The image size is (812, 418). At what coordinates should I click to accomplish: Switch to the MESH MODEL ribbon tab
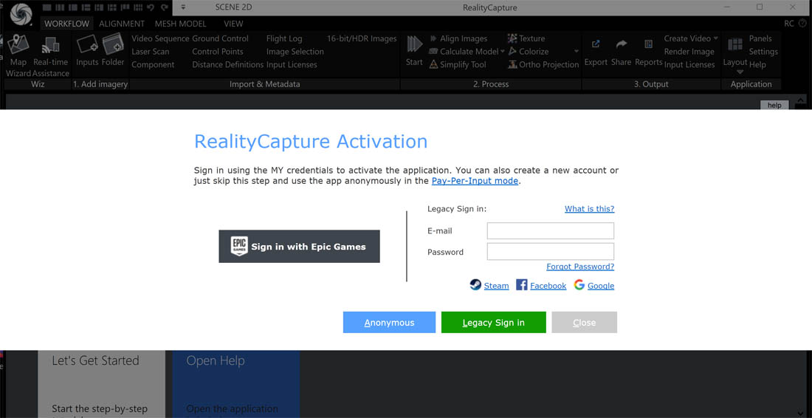(180, 24)
